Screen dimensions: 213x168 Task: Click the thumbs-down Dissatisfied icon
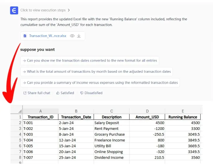[x=82, y=93]
